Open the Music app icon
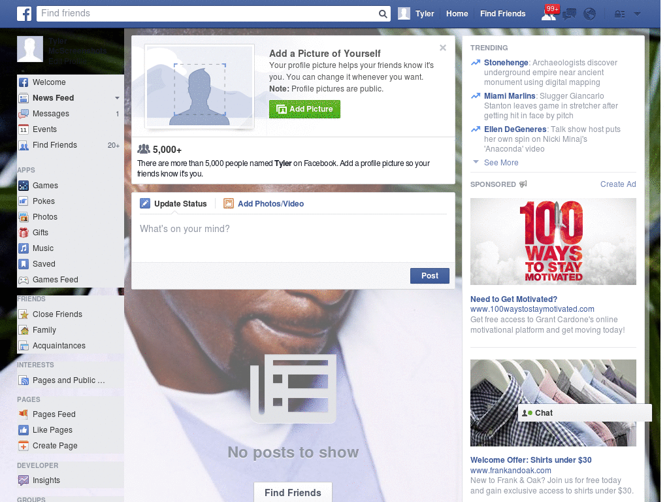Screen dimensions: 669x502 click(x=24, y=248)
